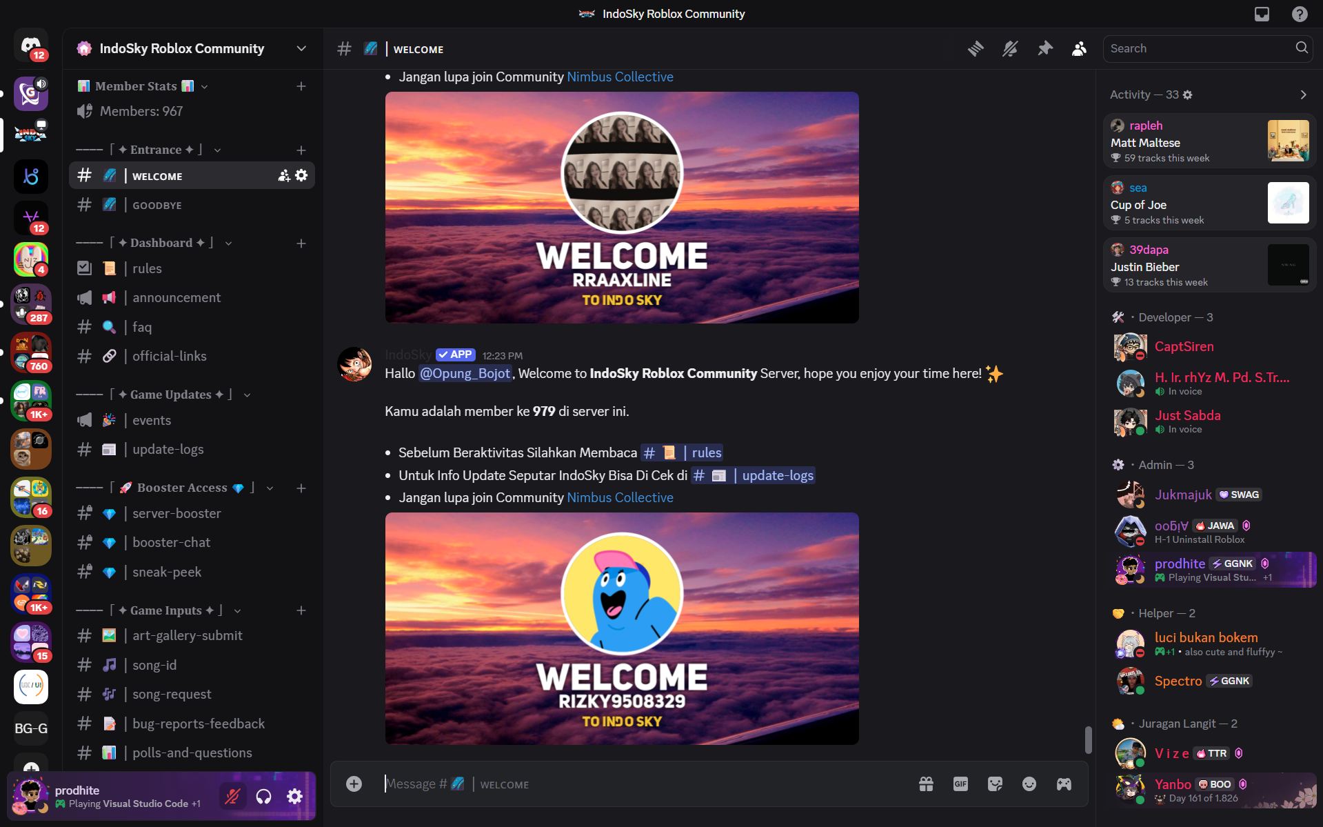Open the BG-G server icon
Viewport: 1323px width, 827px height.
[x=31, y=728]
